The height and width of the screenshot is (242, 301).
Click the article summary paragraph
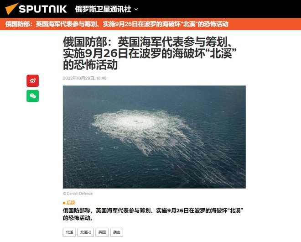(x=153, y=214)
